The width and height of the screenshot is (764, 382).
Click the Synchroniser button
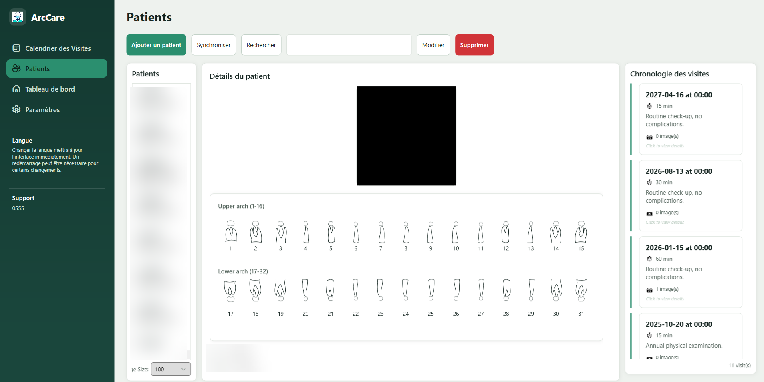[214, 45]
